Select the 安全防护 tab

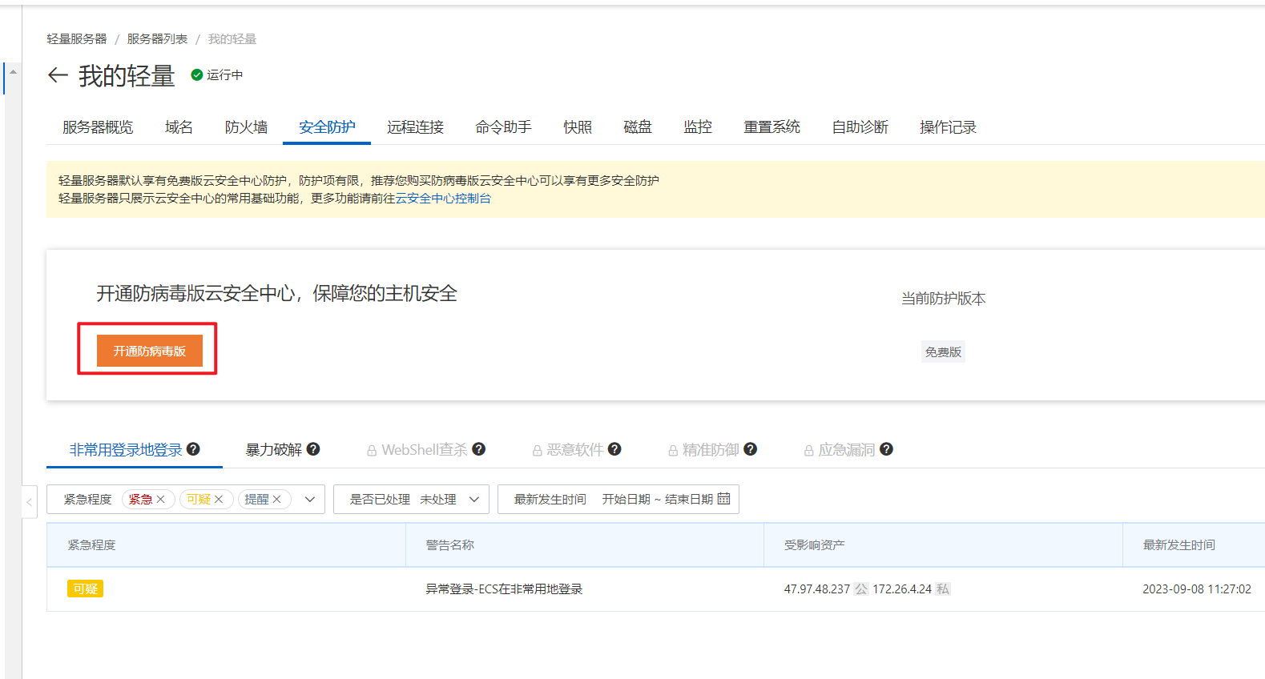327,127
